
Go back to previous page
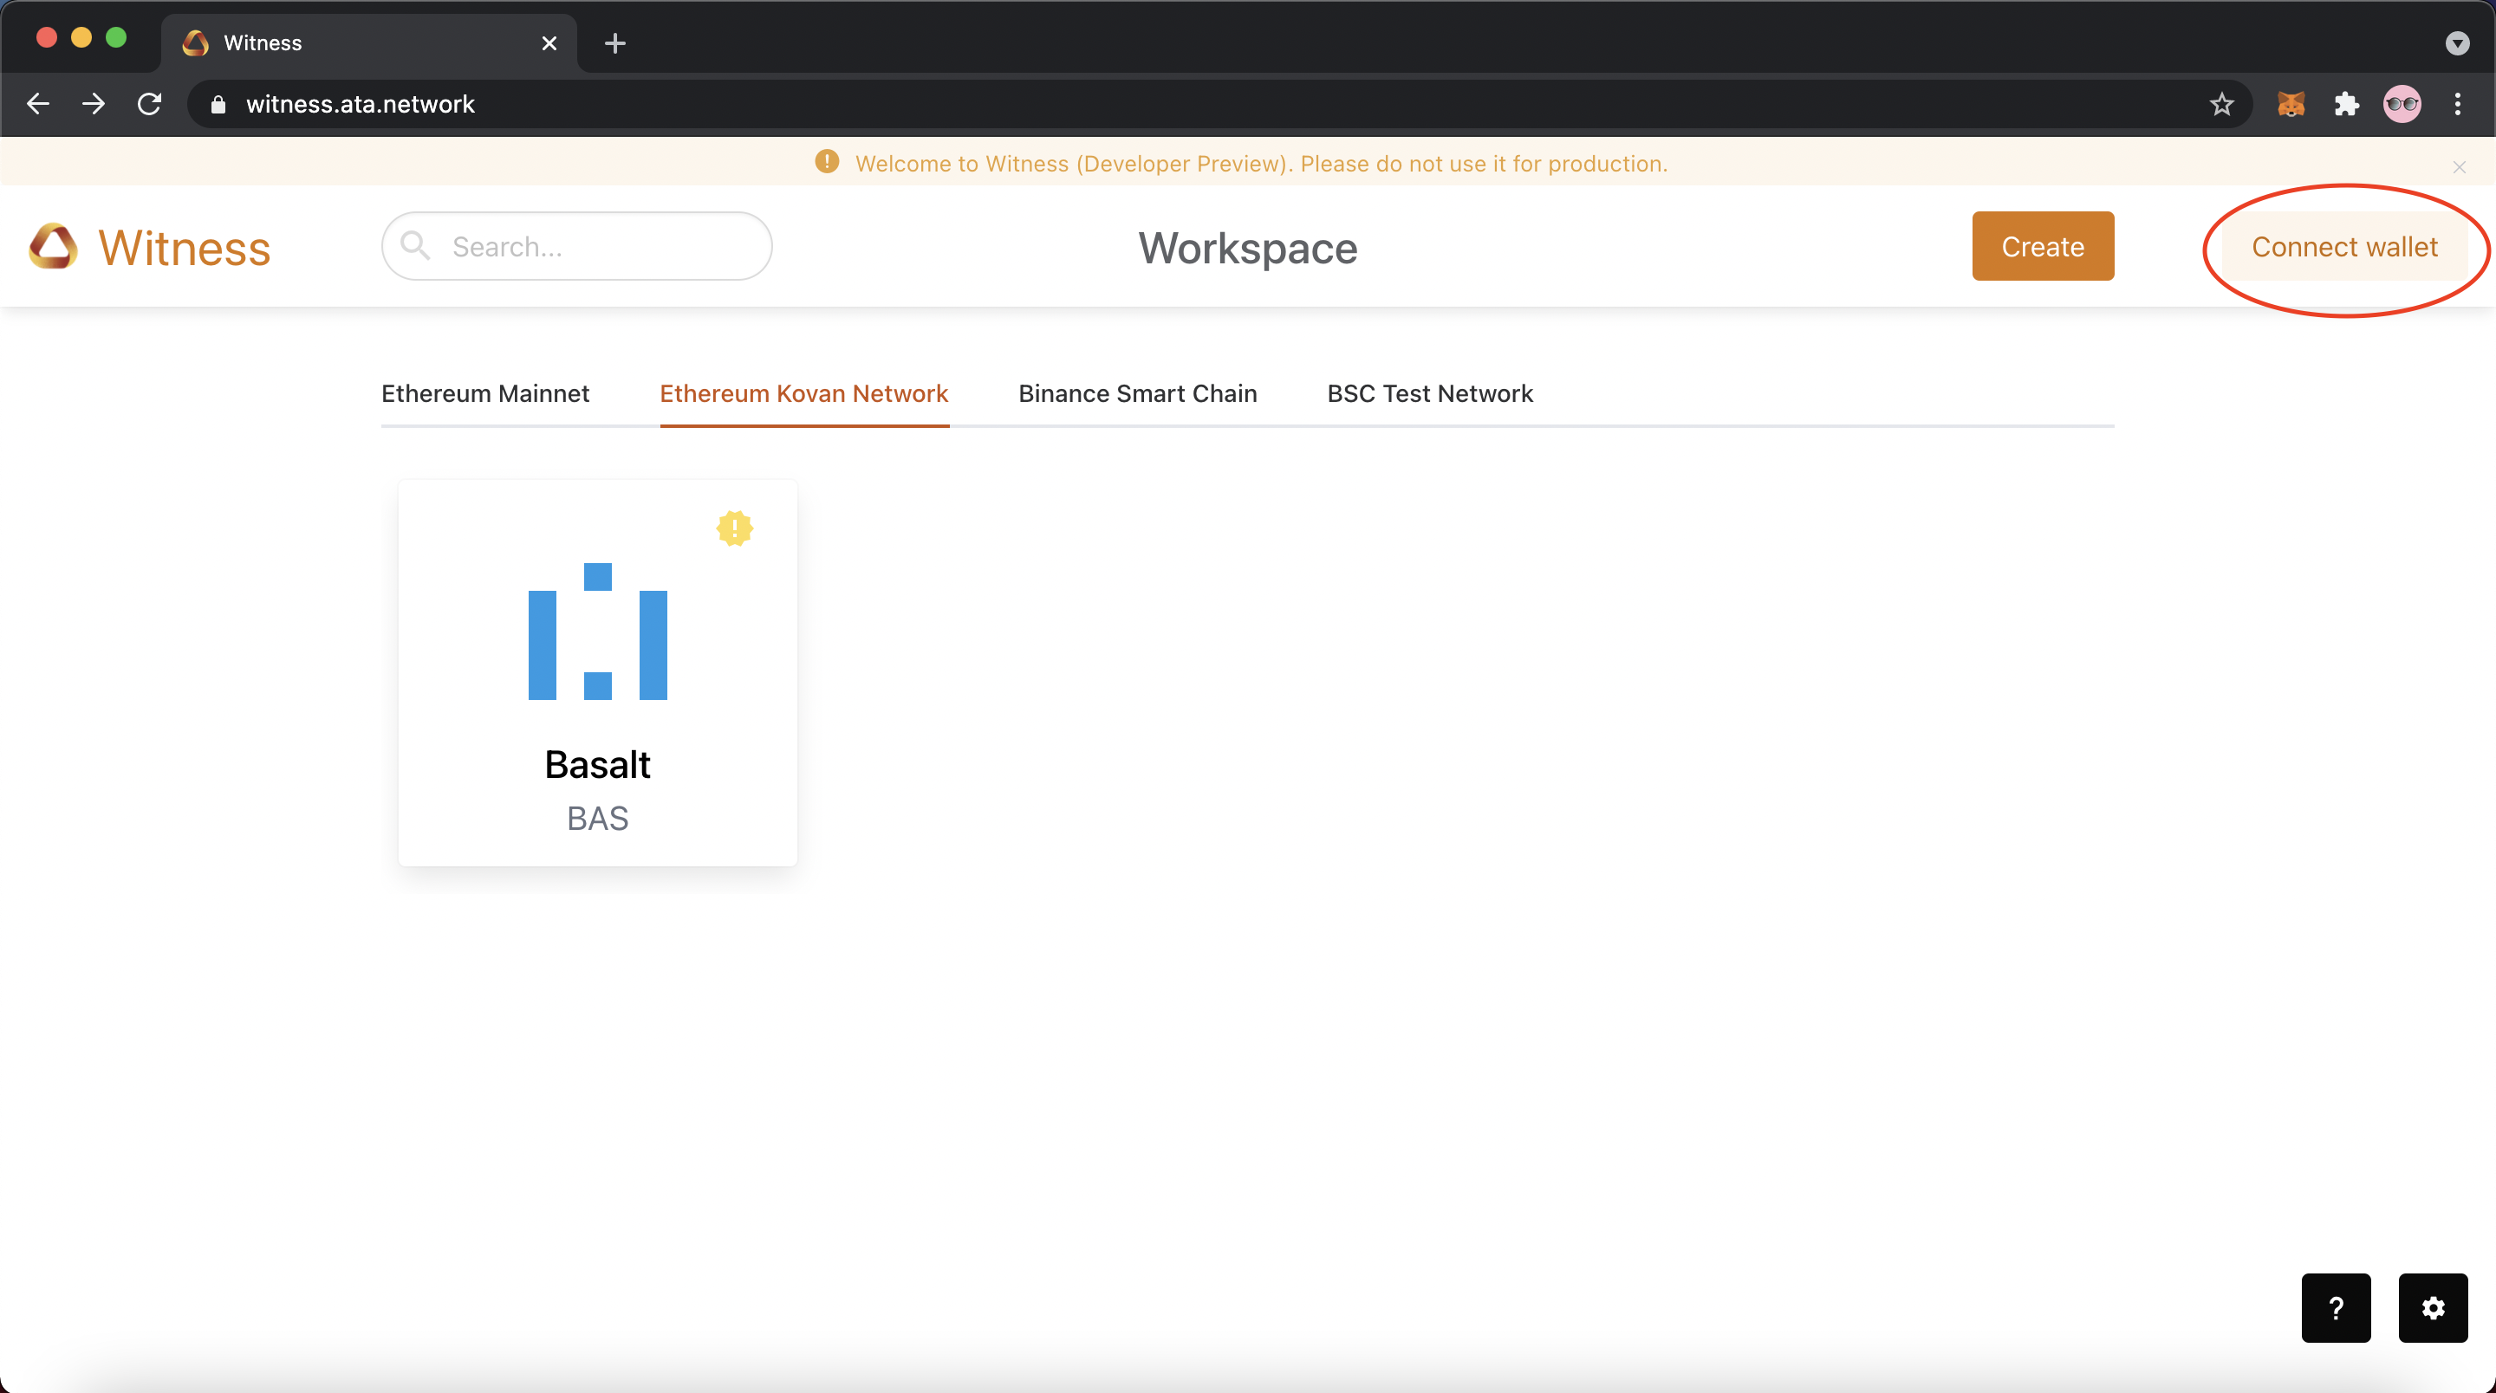point(38,104)
